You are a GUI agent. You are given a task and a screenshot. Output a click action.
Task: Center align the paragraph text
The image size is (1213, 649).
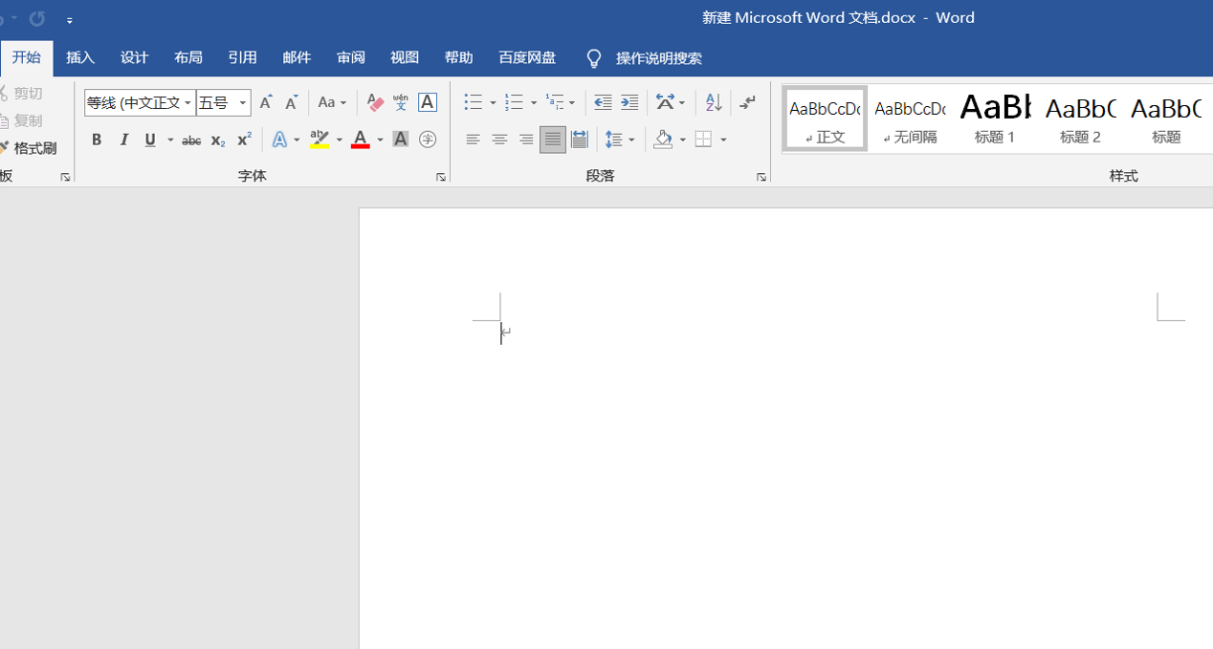coord(499,140)
